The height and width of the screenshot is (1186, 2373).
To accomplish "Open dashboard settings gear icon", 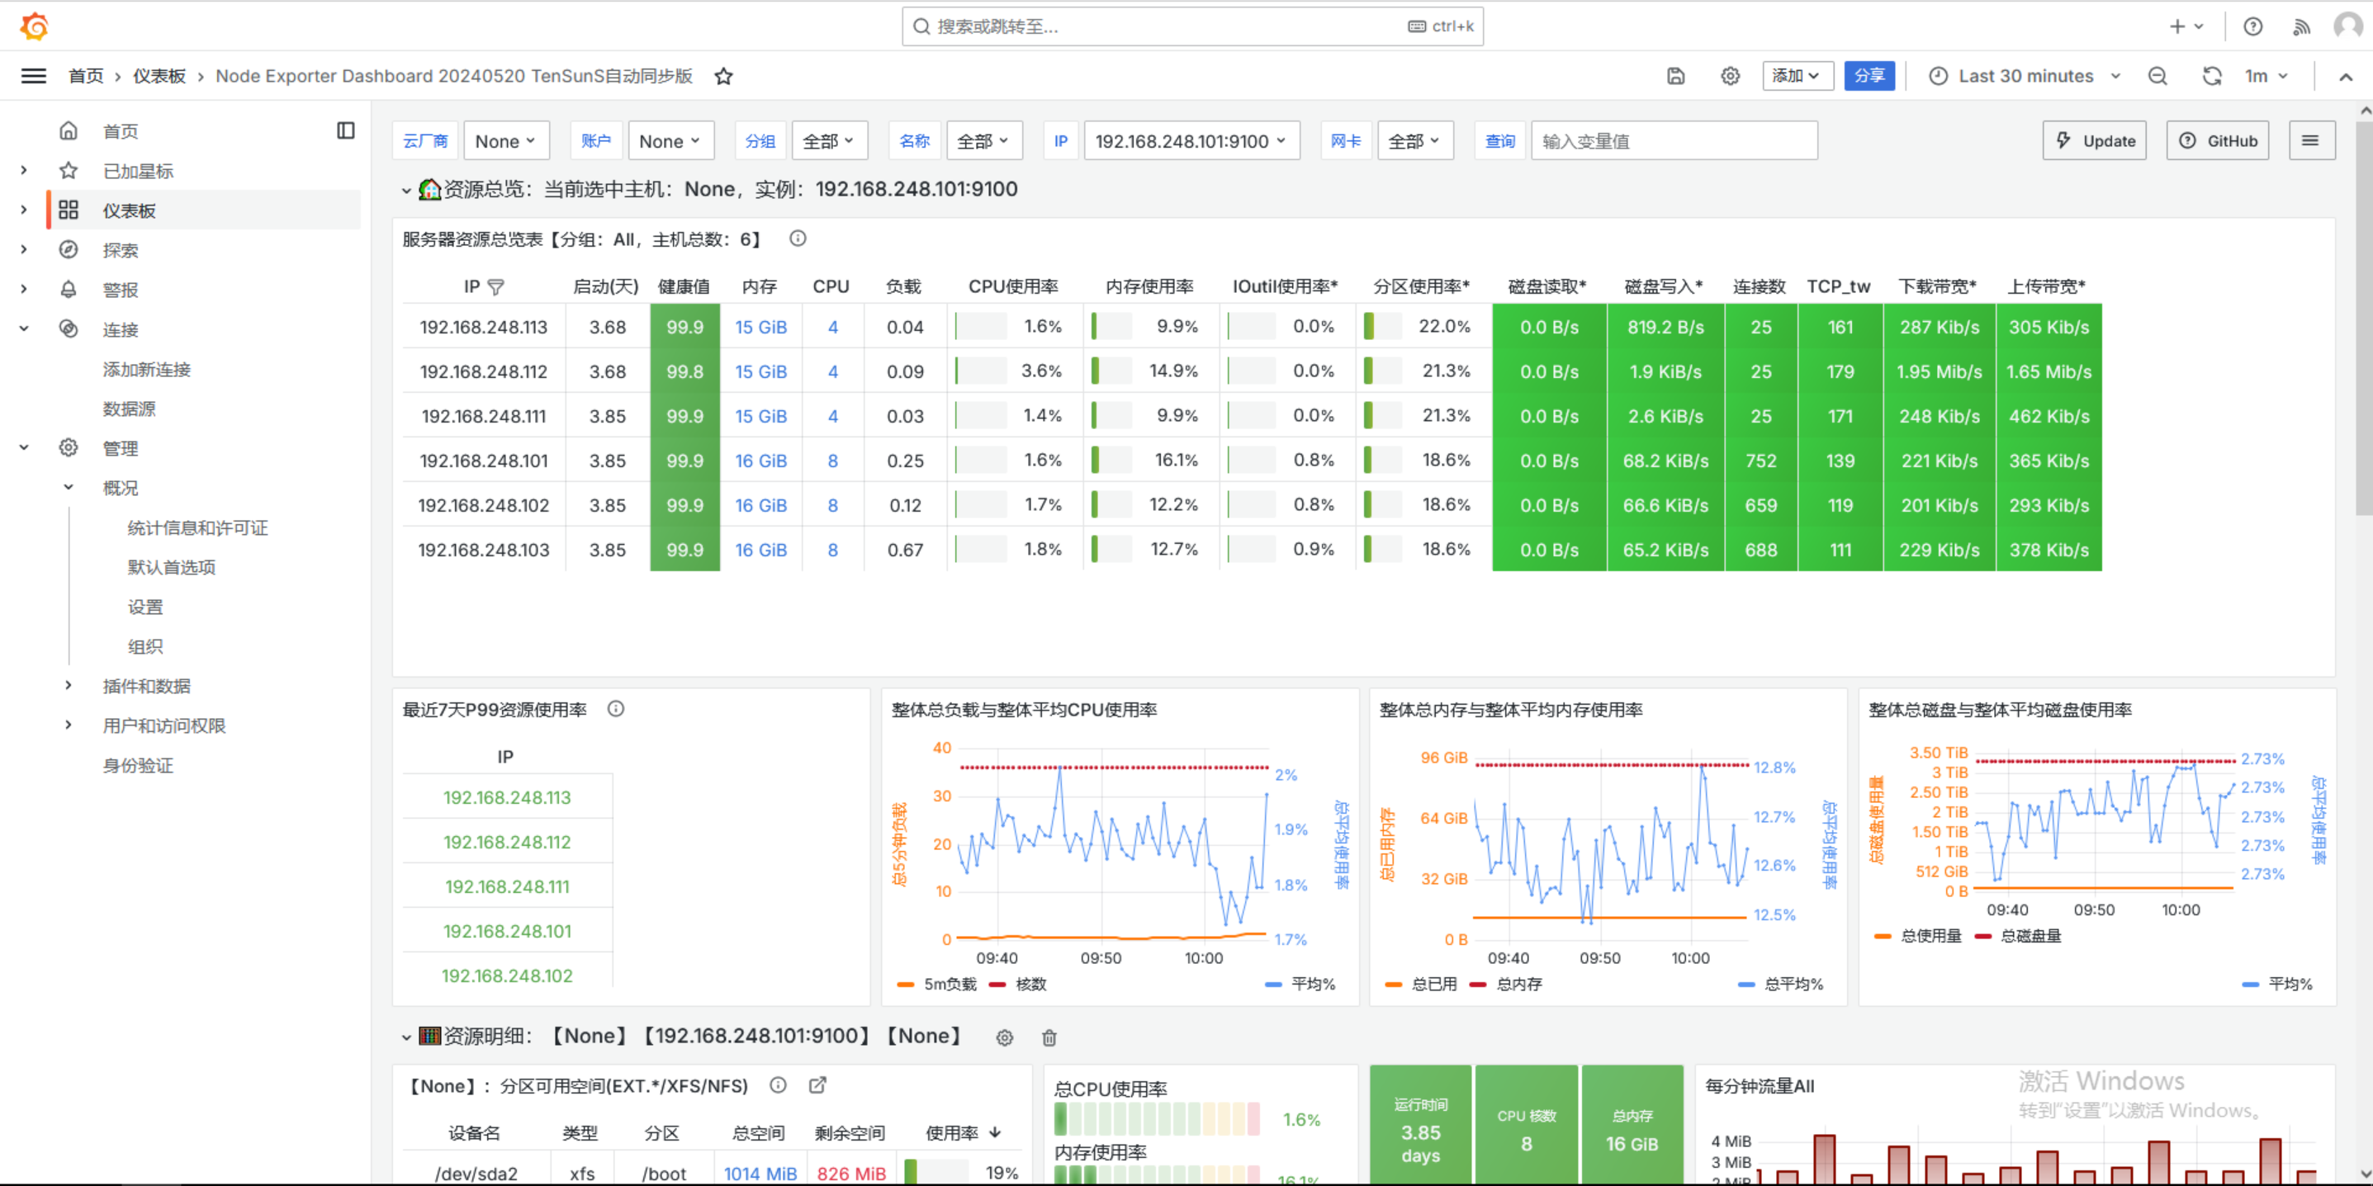I will [x=1730, y=77].
